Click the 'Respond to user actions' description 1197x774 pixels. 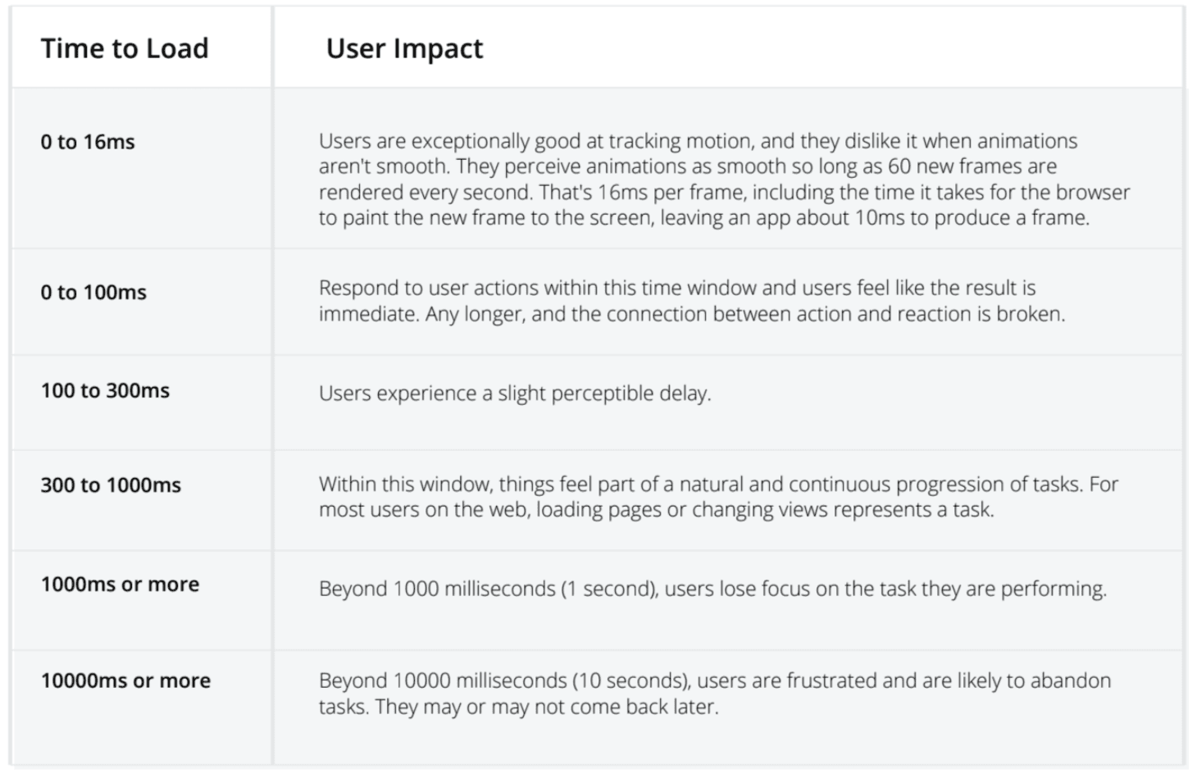pos(676,289)
